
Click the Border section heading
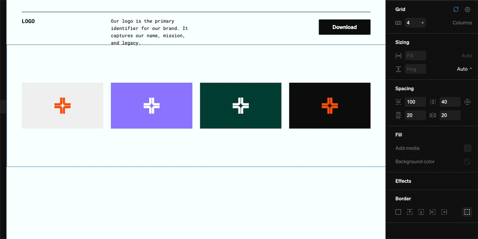click(x=403, y=199)
